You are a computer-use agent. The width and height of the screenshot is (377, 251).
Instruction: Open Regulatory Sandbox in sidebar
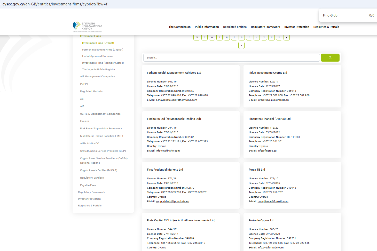(92, 178)
